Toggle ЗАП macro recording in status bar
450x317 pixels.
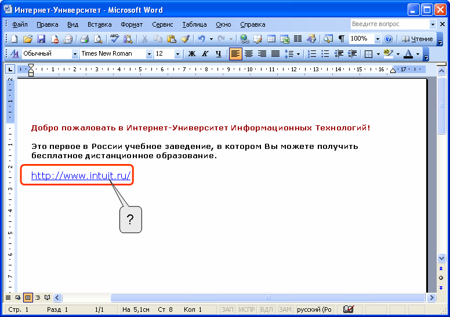coord(227,309)
